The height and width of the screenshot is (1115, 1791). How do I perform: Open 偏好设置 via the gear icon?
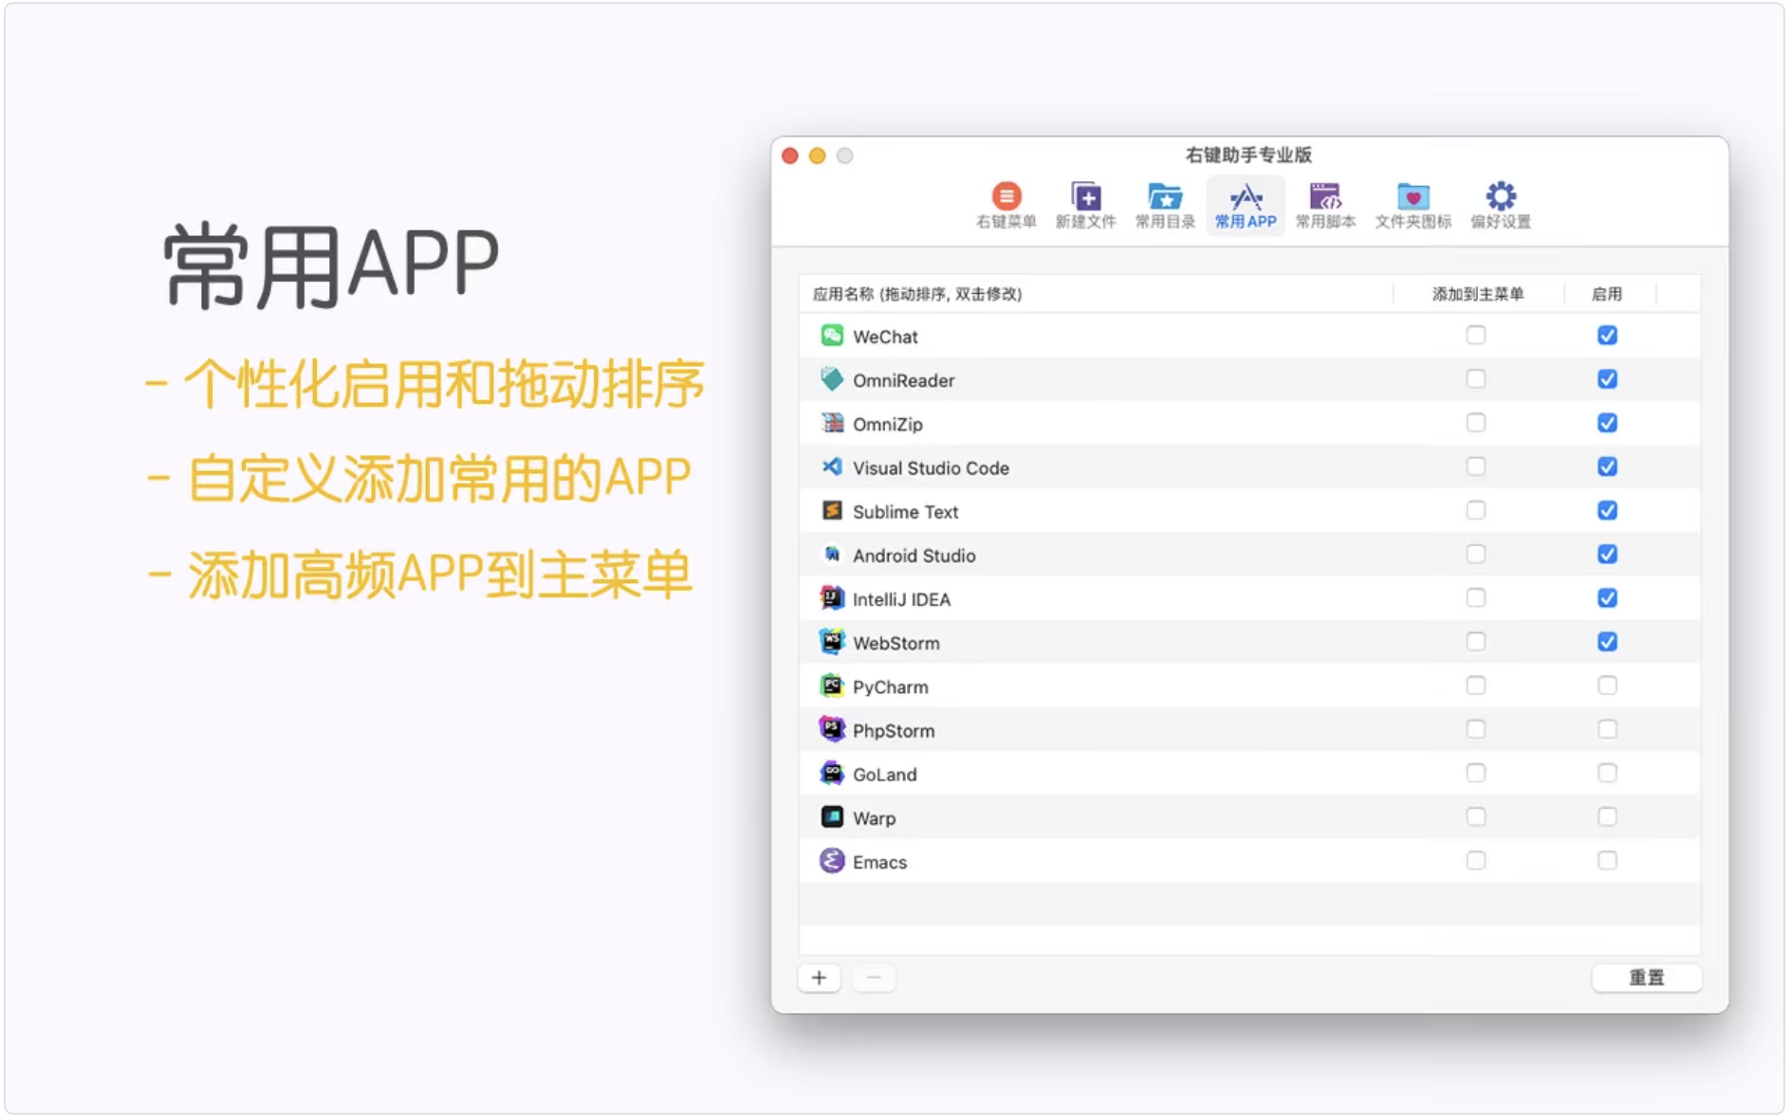(x=1499, y=204)
